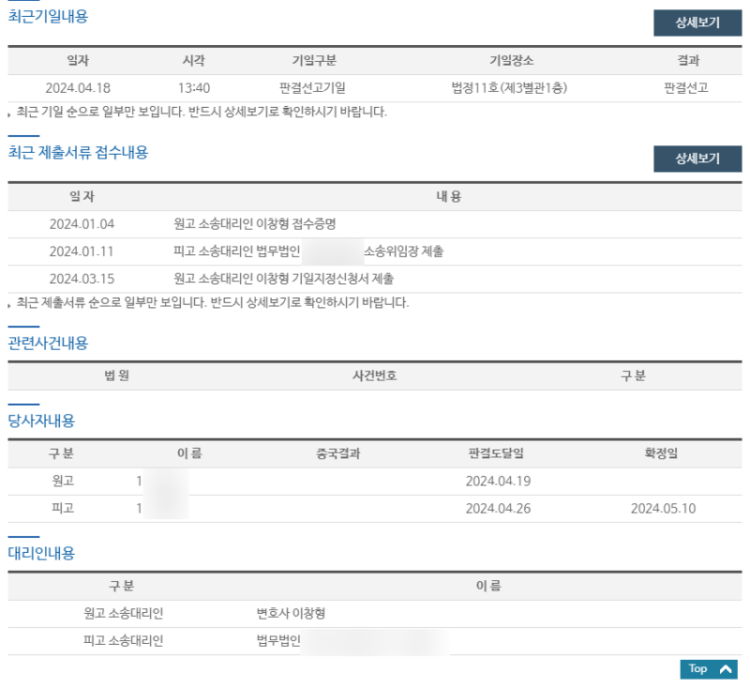
Task: Click the 2024.04.18 hearing date cell
Action: (78, 88)
